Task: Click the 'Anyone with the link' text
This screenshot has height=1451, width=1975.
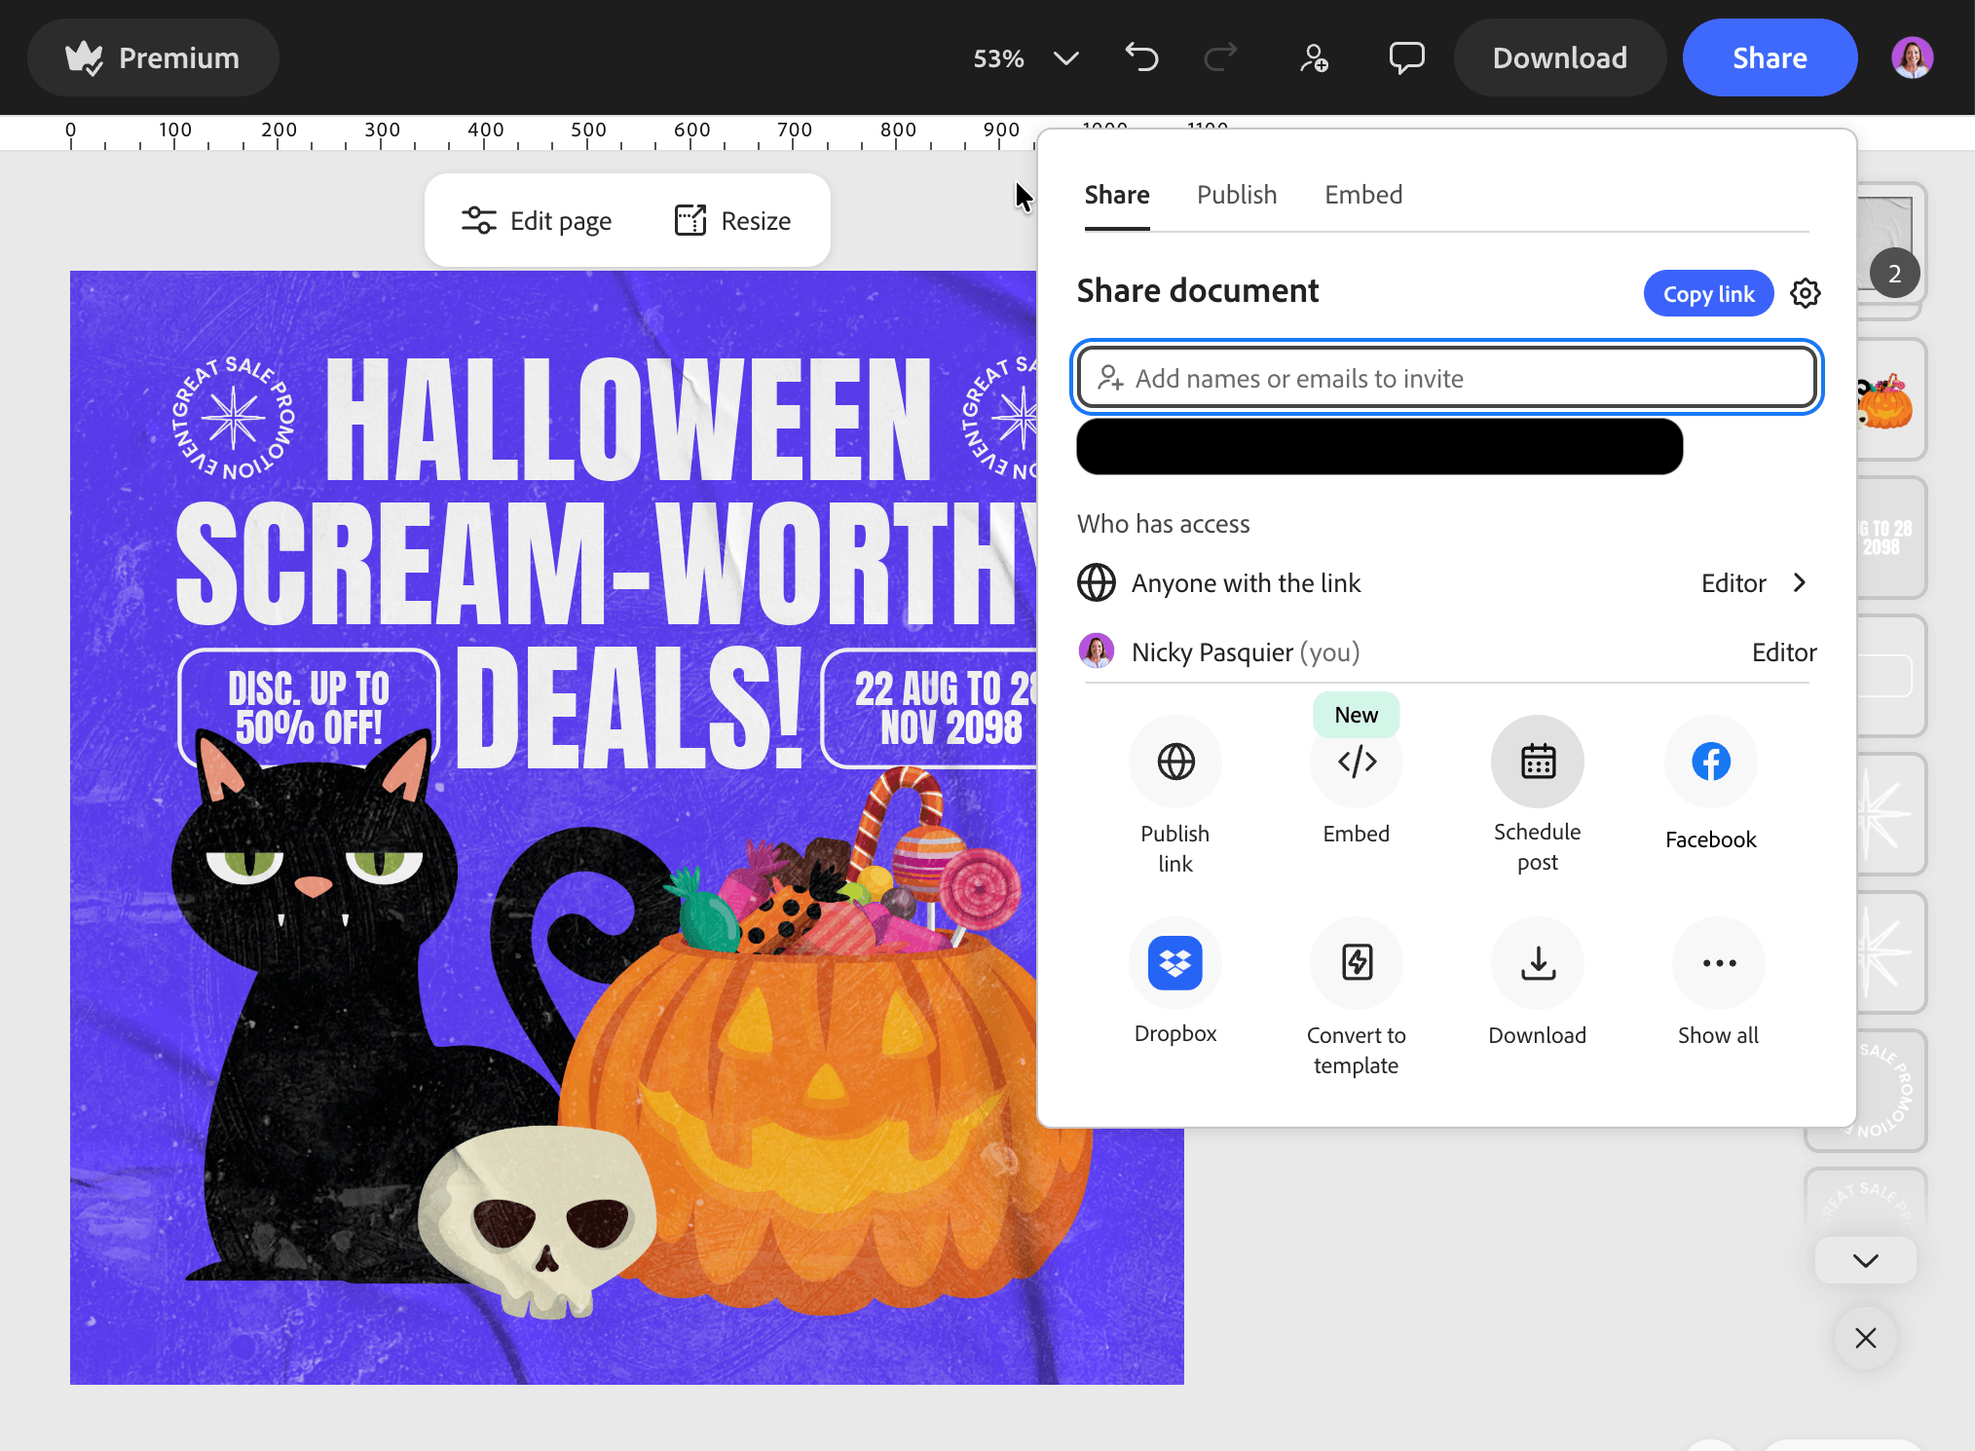Action: (1246, 582)
